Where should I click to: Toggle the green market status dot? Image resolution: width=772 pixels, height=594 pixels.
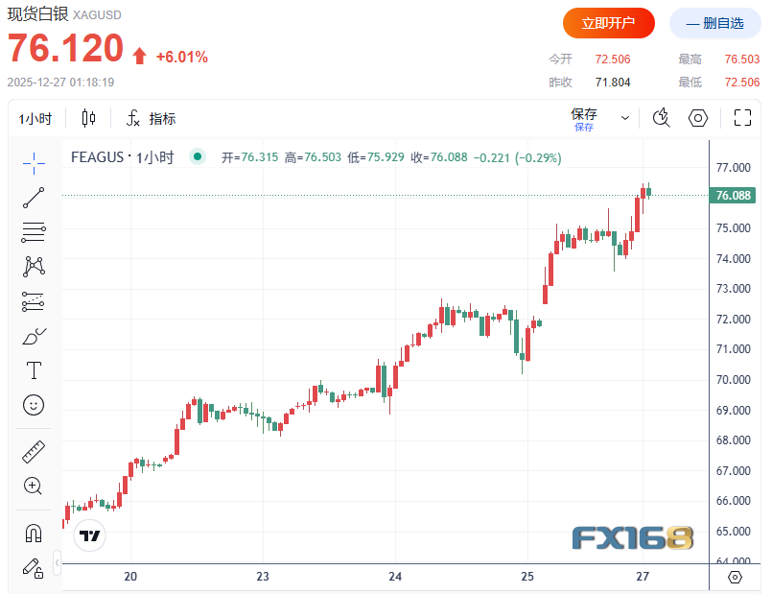tap(198, 157)
